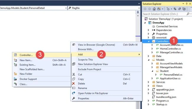Click Sync with Active Document arrows icon

[175, 9]
